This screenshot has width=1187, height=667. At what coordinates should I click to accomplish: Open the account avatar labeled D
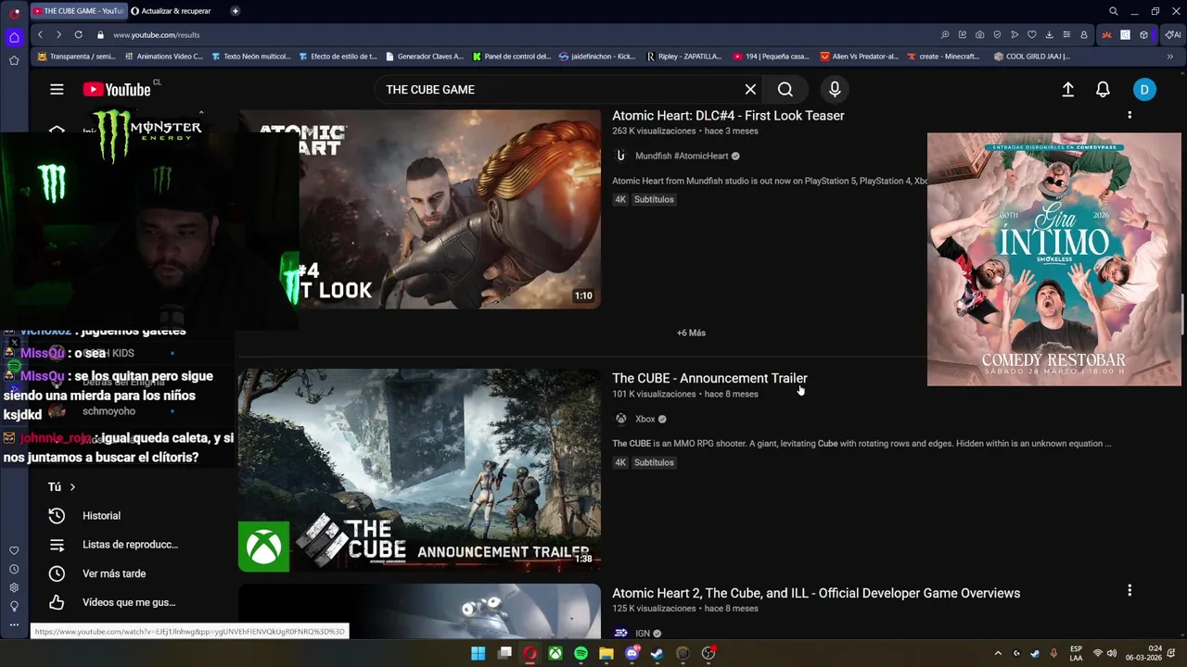tap(1144, 89)
